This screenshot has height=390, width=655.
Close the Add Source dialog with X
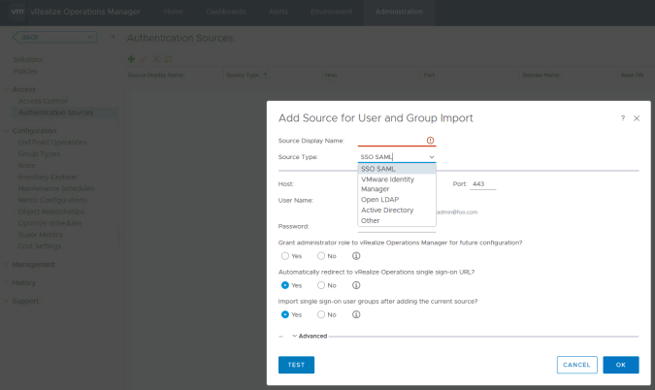637,117
